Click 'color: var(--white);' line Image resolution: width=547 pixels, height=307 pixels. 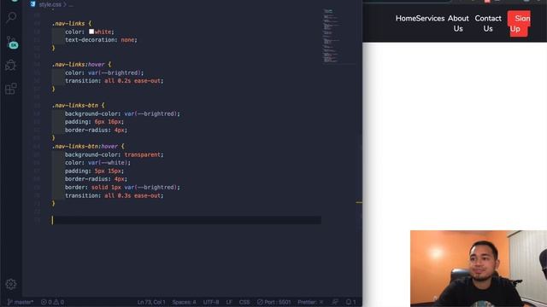point(97,163)
